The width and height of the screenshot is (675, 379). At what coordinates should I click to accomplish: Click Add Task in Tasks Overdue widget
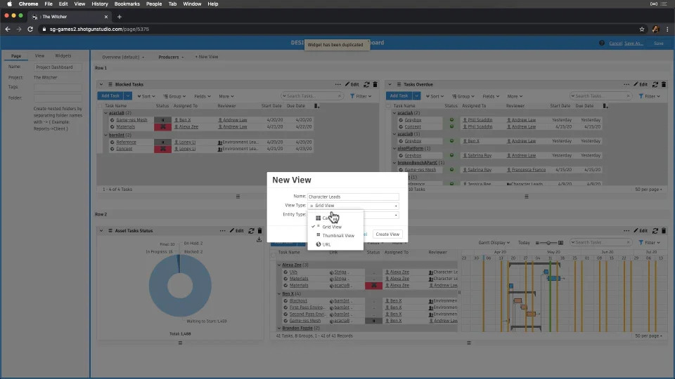399,96
